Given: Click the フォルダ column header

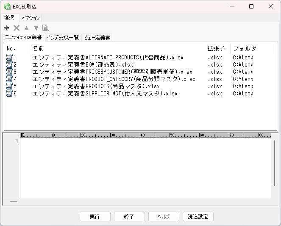Looking at the screenshot, I should 252,49.
